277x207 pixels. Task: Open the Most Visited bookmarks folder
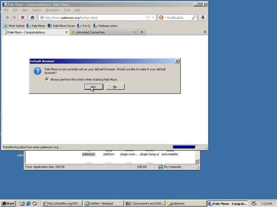click(14, 26)
